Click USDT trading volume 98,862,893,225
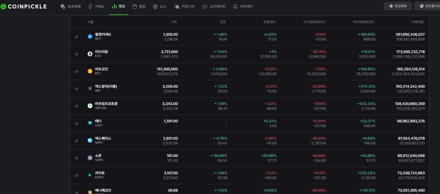The image size is (440, 194). click(x=411, y=121)
